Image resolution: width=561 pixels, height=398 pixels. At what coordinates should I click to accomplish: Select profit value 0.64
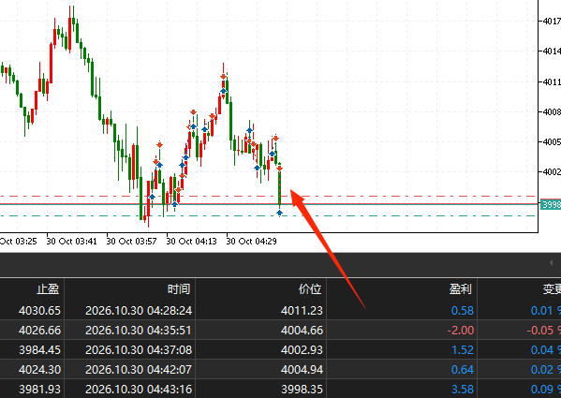(x=463, y=369)
